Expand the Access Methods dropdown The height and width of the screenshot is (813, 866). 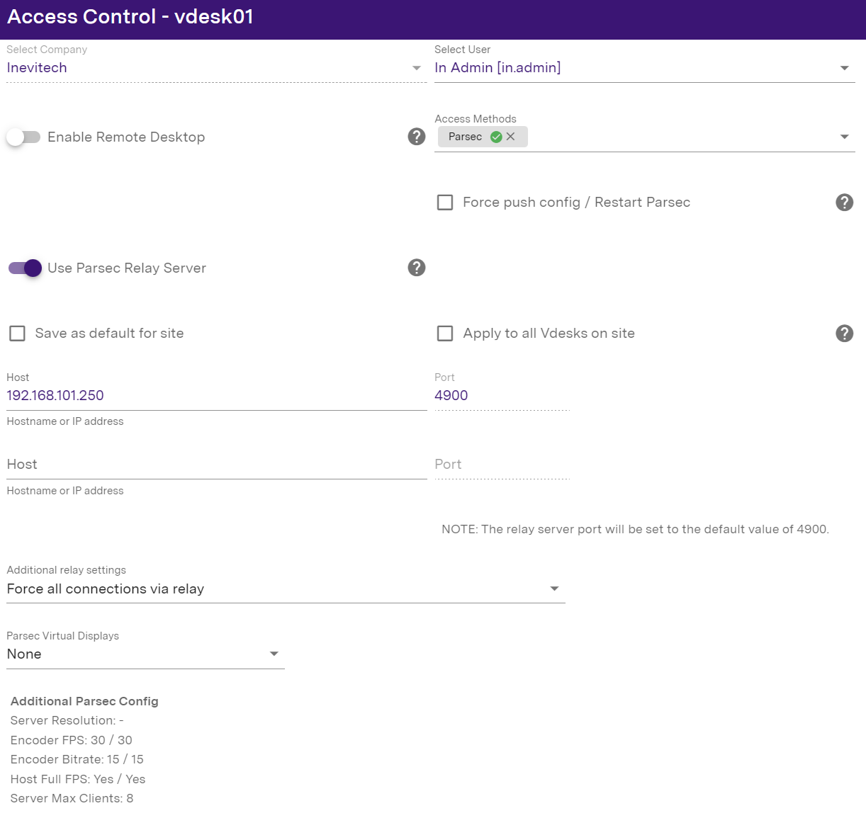coord(844,137)
